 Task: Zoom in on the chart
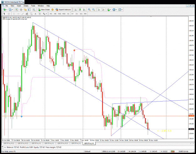pyautogui.click(x=89, y=10)
